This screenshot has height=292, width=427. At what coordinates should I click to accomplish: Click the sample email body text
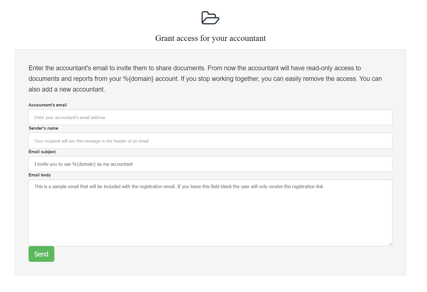click(x=179, y=186)
